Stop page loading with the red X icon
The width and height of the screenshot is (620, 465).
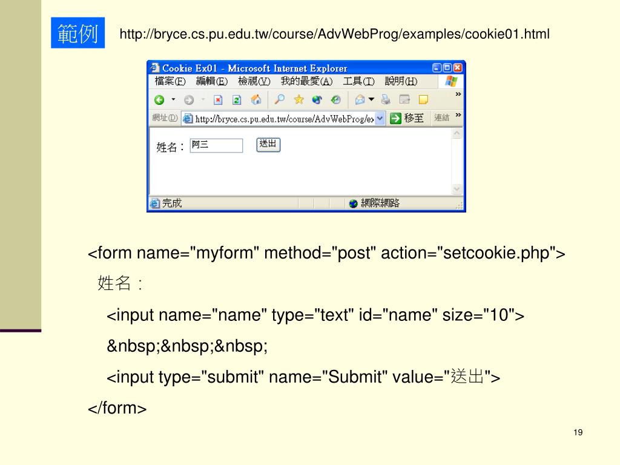218,100
